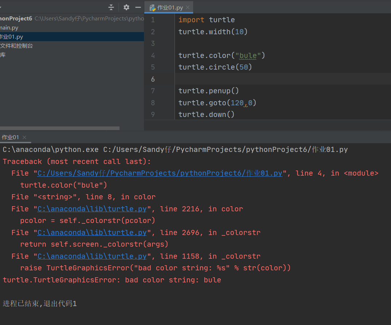Click the misspelled "bule" string in code

click(x=248, y=56)
